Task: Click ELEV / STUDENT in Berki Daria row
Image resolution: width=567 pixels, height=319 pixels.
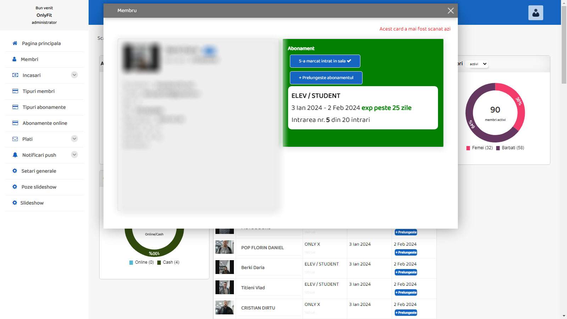Action: 322,264
